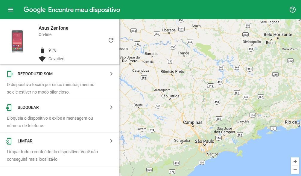Screen dimensions: 301x176
Task: Click the São José do Rio Preto label
Action: pyautogui.click(x=130, y=59)
